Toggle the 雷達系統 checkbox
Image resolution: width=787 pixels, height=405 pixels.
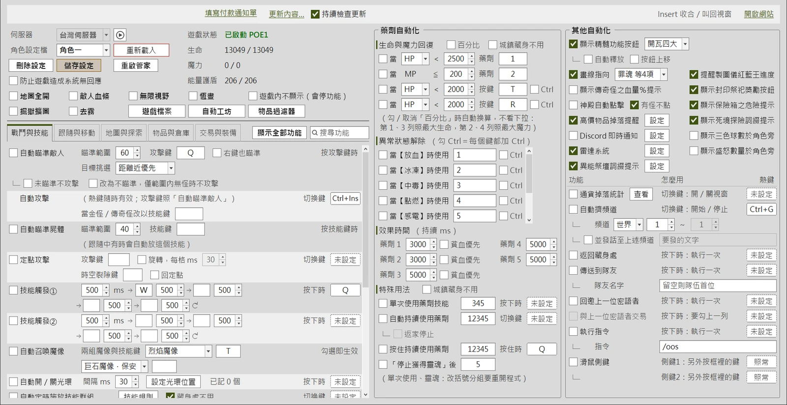pos(573,151)
